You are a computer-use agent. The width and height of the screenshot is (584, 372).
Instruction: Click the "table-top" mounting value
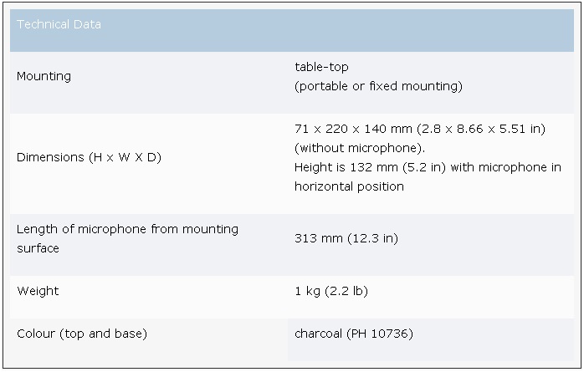click(321, 66)
